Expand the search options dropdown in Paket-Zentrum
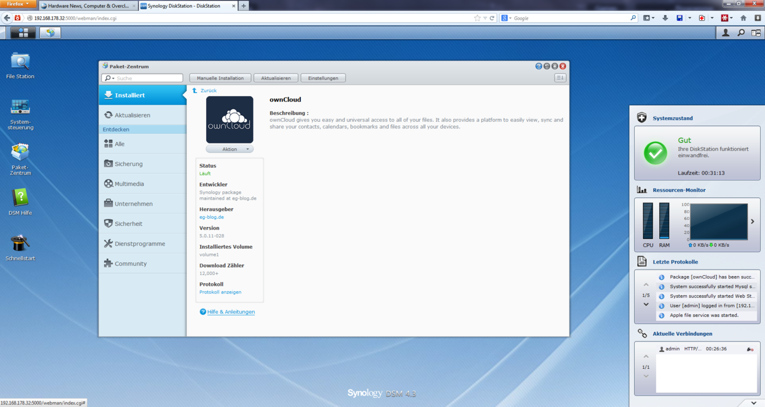Screen dimensions: 765x407 click(109, 78)
